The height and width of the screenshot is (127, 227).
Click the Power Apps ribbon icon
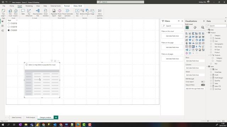click(x=60, y=13)
